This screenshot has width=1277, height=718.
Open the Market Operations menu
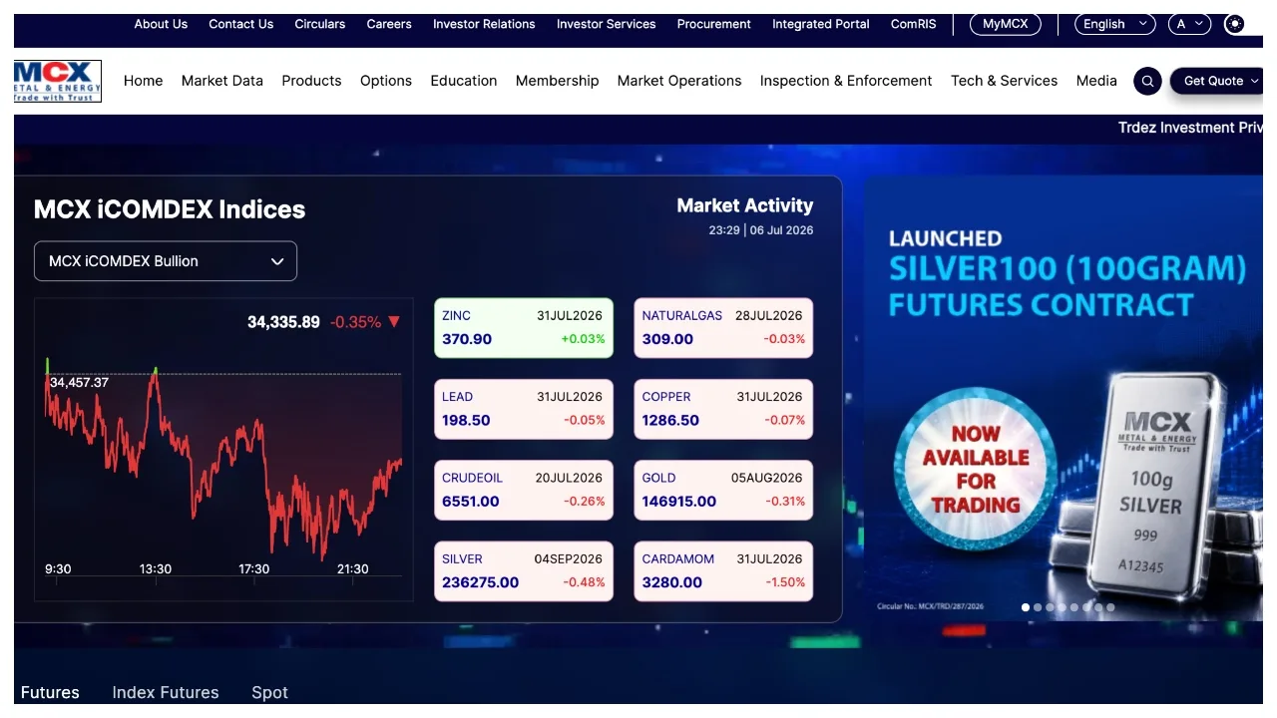tap(679, 81)
